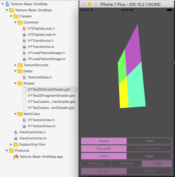The width and height of the screenshot is (175, 177).
Task: Click the simulator window minimize button
Action: pyautogui.click(x=90, y=4)
